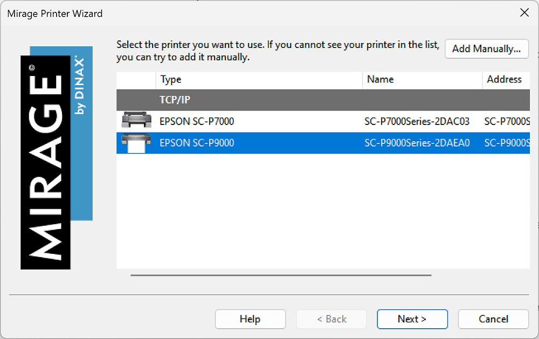
Task: Click the Address column header
Action: pyautogui.click(x=506, y=80)
